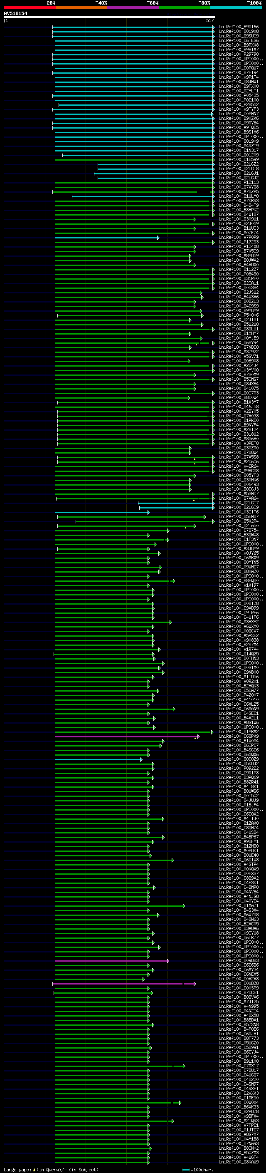Click label UniRef100_A3PET8
The height and width of the screenshot is (1173, 266).
point(239,444)
